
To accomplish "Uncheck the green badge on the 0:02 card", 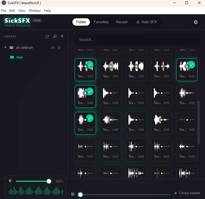I will (x=191, y=65).
